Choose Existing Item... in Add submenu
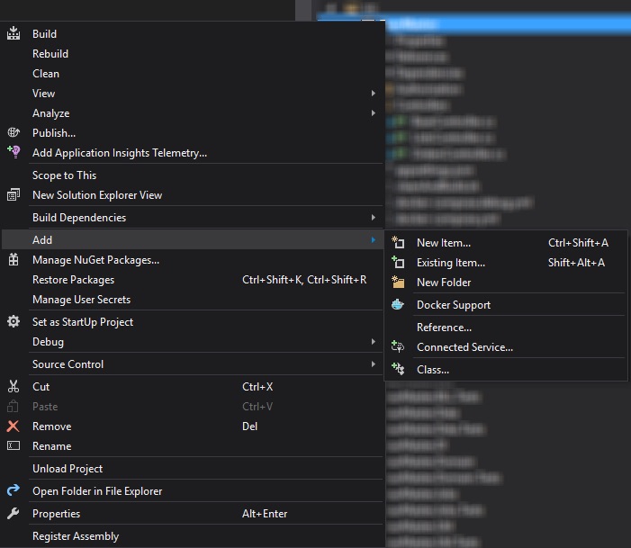 click(x=506, y=263)
